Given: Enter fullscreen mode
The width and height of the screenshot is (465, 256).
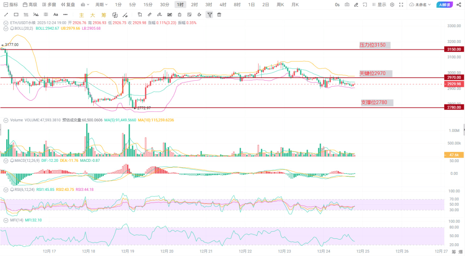Looking at the screenshot, I should tap(401, 5).
